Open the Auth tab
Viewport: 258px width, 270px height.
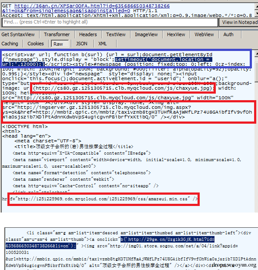[x=228, y=34]
